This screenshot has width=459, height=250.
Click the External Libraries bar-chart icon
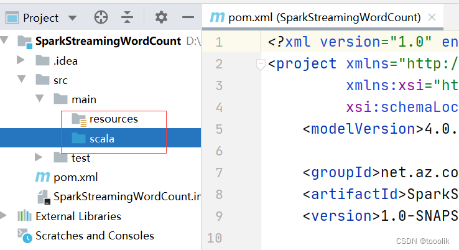click(24, 216)
